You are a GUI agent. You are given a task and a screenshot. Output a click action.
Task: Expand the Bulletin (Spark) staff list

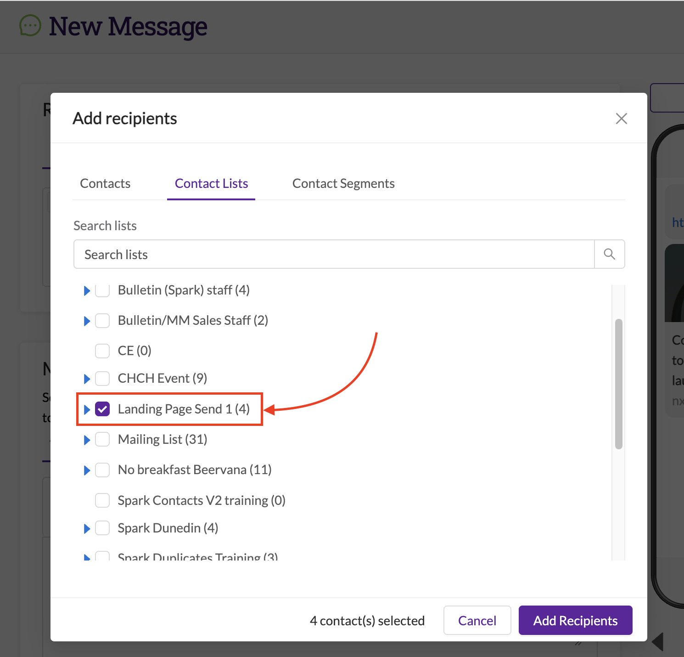[x=87, y=290]
